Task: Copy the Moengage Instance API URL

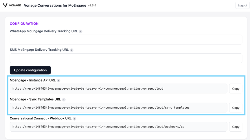Action: (x=236, y=89)
